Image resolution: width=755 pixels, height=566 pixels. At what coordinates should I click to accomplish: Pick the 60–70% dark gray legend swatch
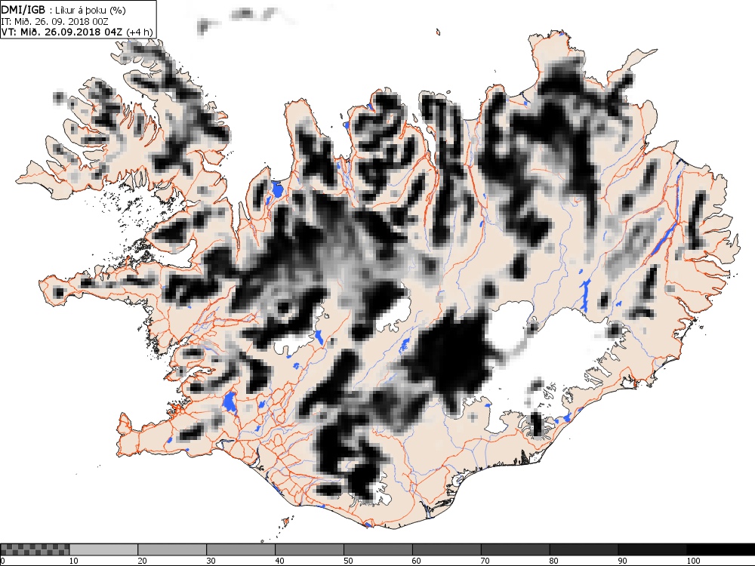click(x=446, y=549)
